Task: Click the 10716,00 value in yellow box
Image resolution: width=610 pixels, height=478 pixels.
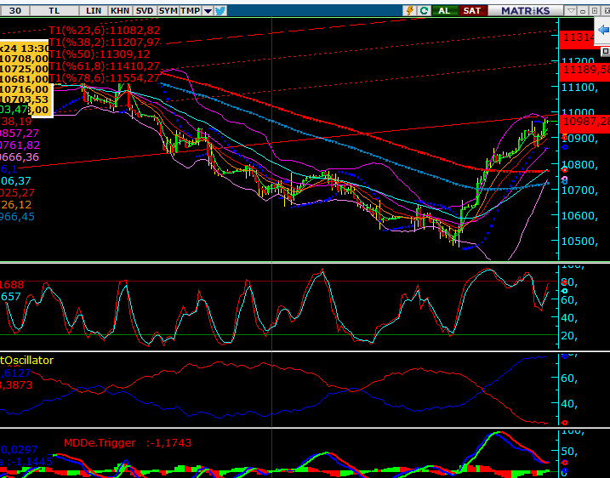Action: point(24,89)
